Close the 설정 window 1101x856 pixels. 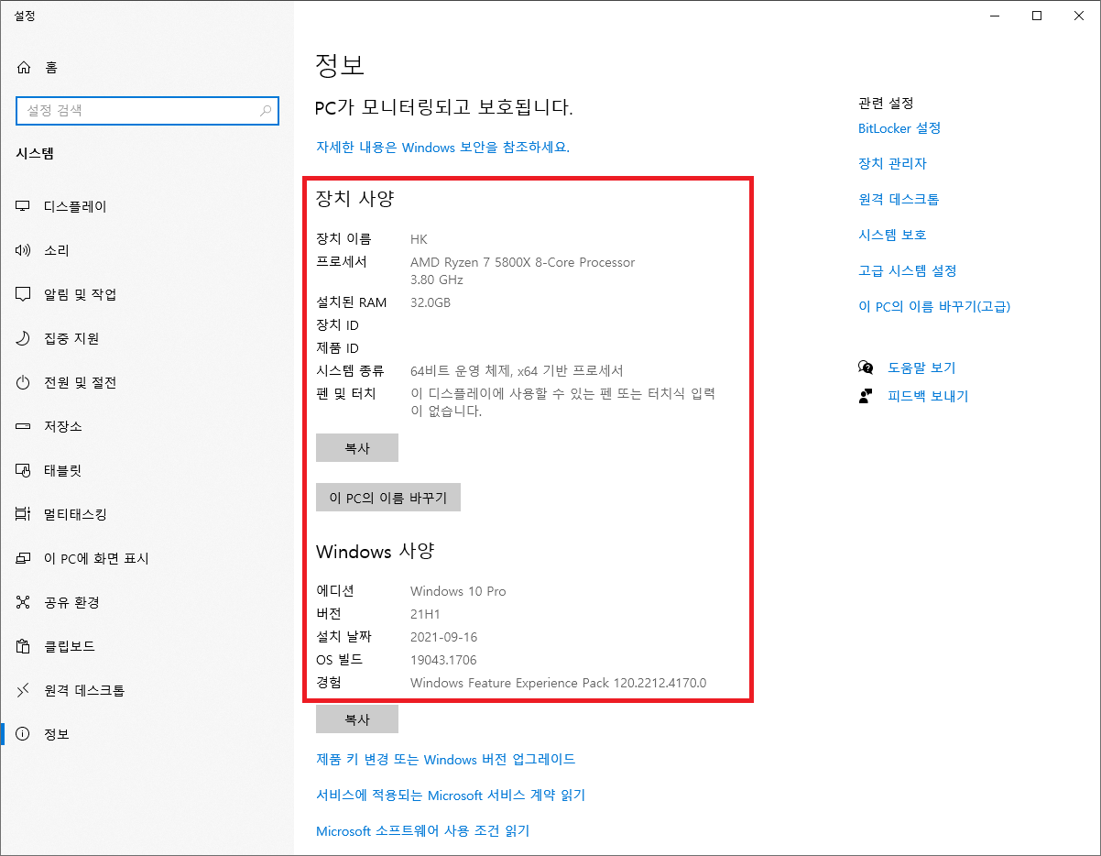[1079, 15]
